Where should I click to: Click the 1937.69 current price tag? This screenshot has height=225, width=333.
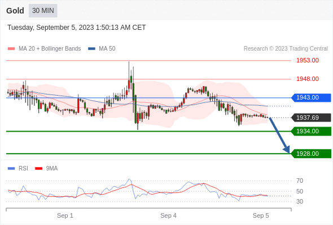(311, 118)
